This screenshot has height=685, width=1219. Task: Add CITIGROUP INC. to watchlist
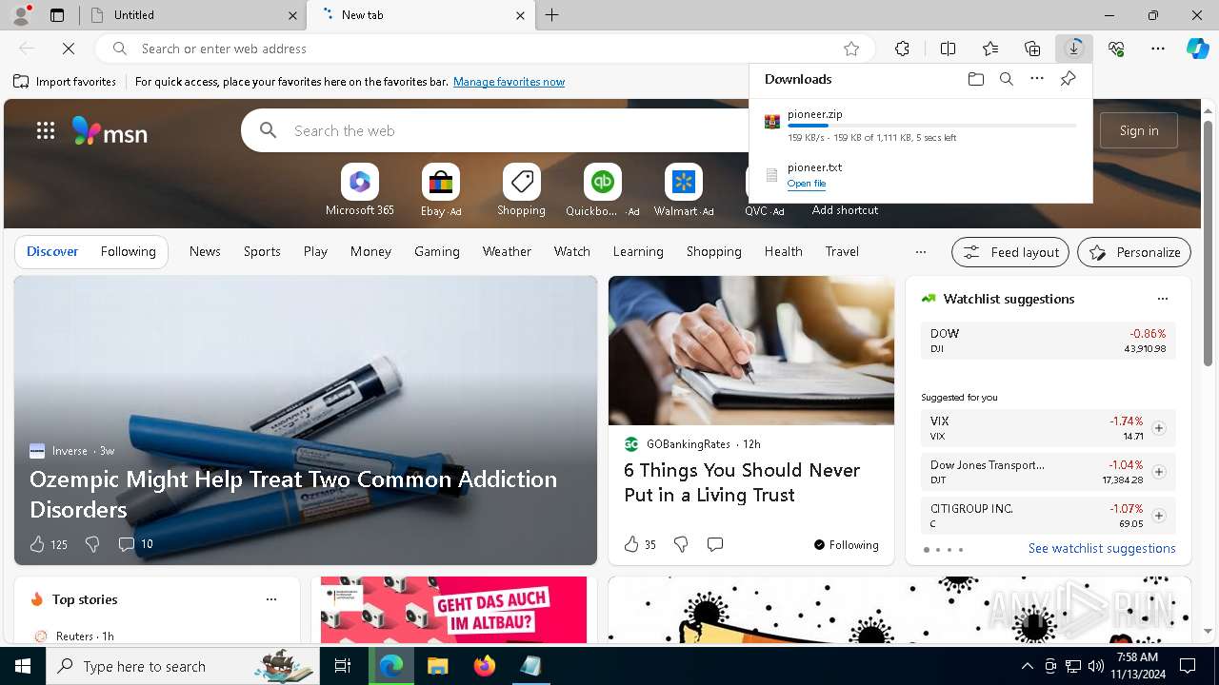pyautogui.click(x=1158, y=516)
